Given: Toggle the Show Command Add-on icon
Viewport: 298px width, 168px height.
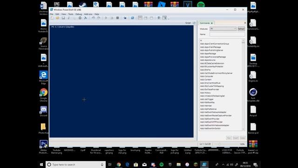Looking at the screenshot, I should click(x=164, y=18).
